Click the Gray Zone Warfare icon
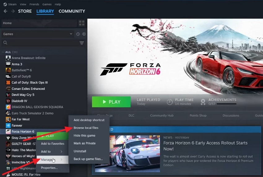The image size is (263, 177). [x=8, y=138]
